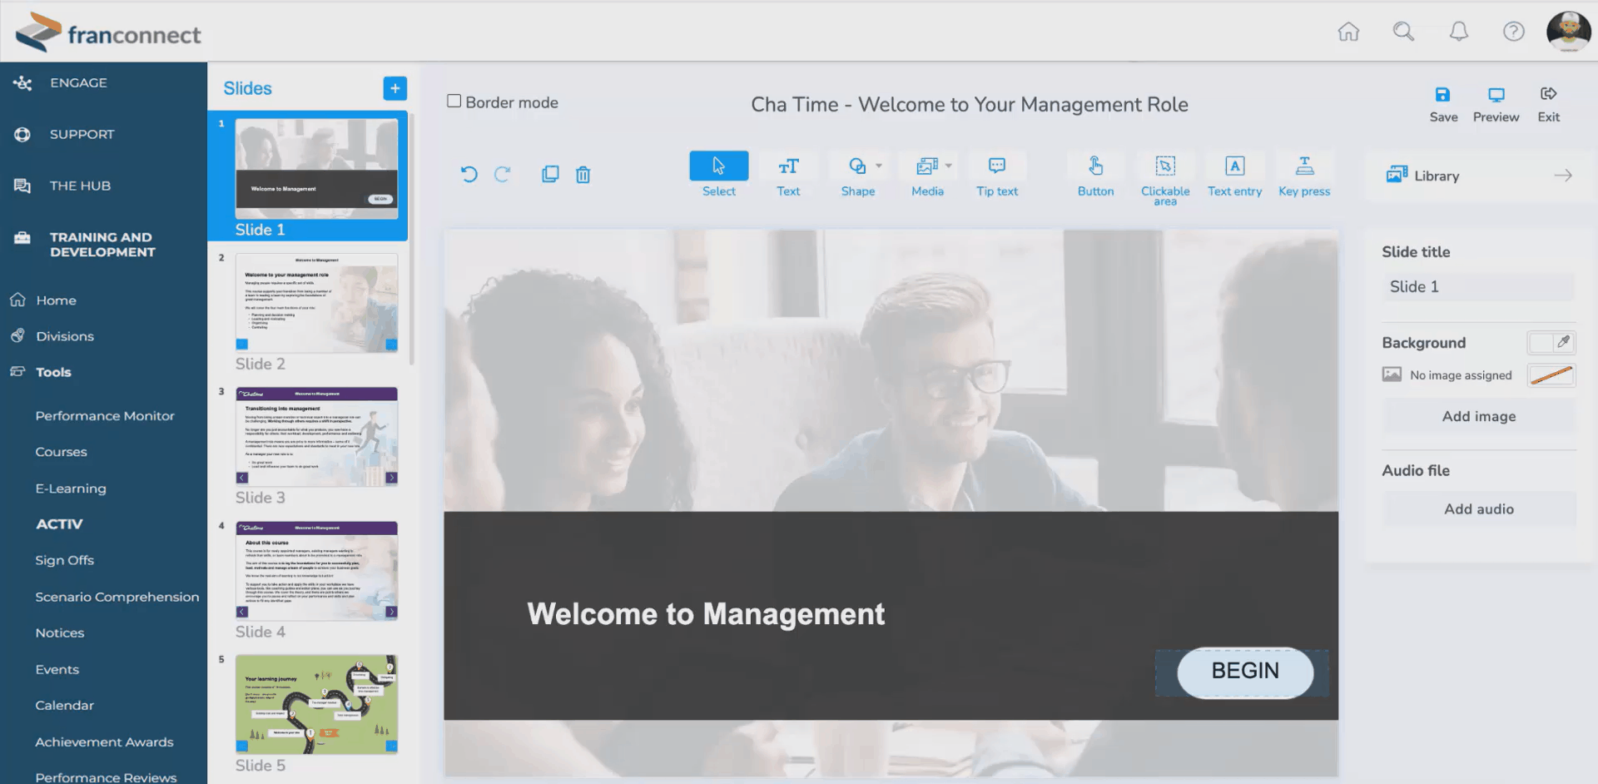Viewport: 1598px width, 784px height.
Task: Click the Support module icon
Action: pos(22,134)
